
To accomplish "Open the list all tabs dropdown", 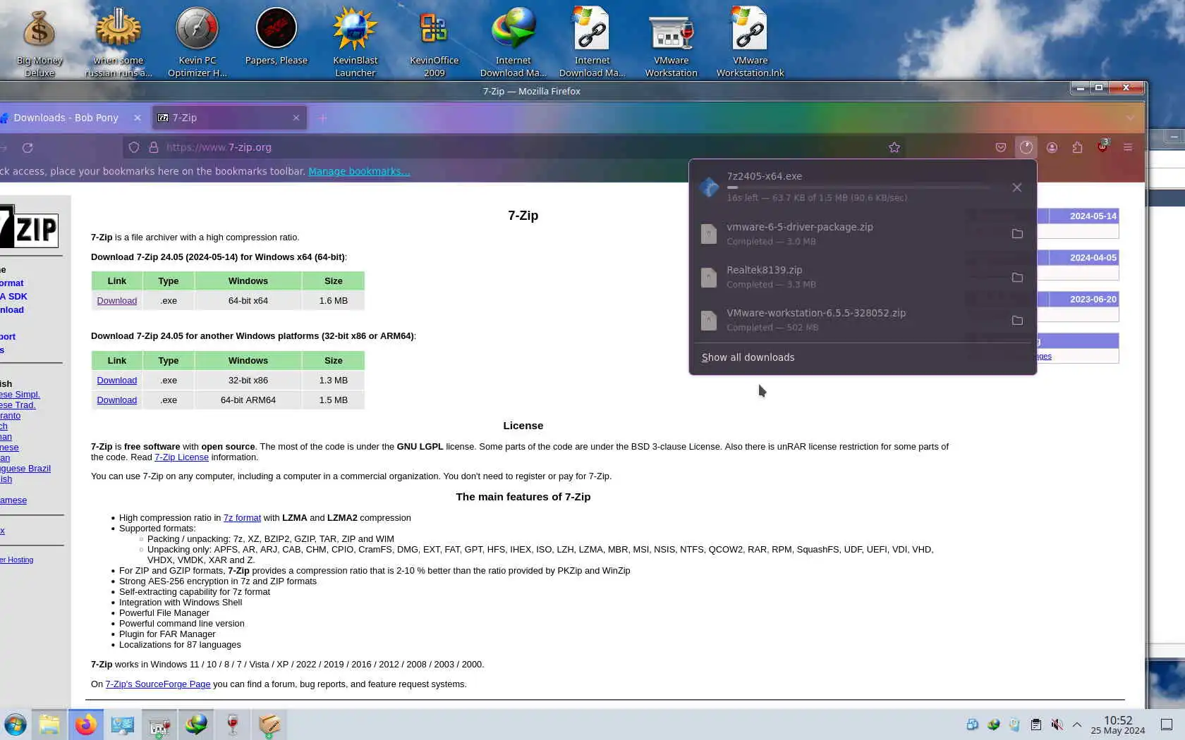I will [1130, 118].
